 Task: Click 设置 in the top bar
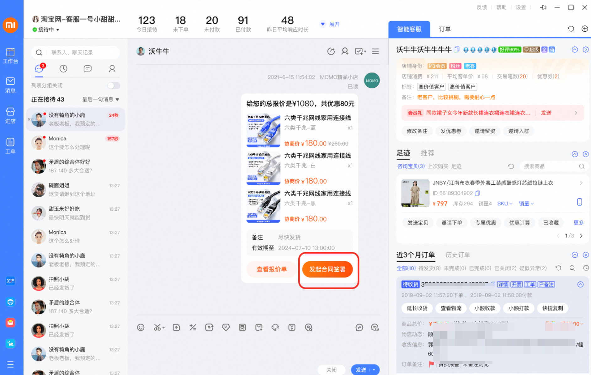521,8
